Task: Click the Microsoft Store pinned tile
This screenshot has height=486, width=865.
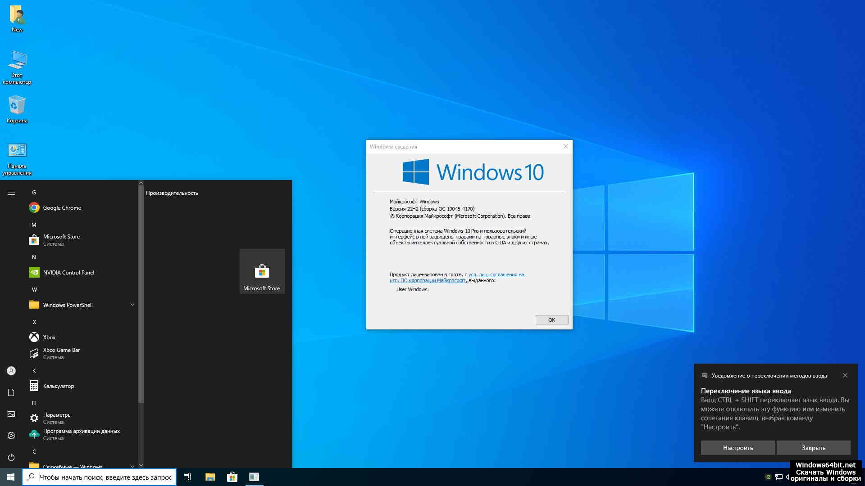Action: [x=262, y=272]
